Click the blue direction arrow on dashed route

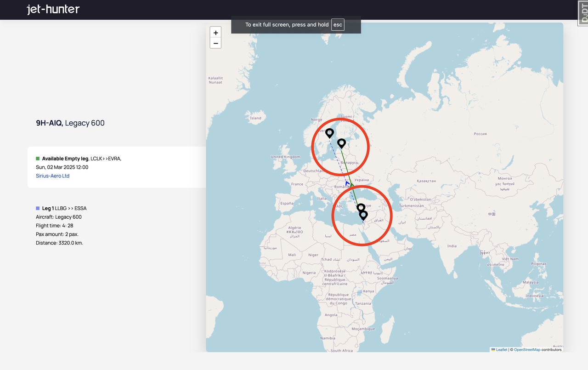point(347,183)
